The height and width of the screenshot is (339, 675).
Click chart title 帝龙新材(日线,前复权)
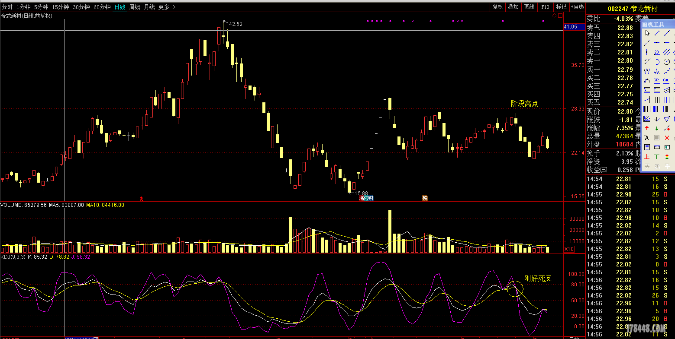point(26,16)
